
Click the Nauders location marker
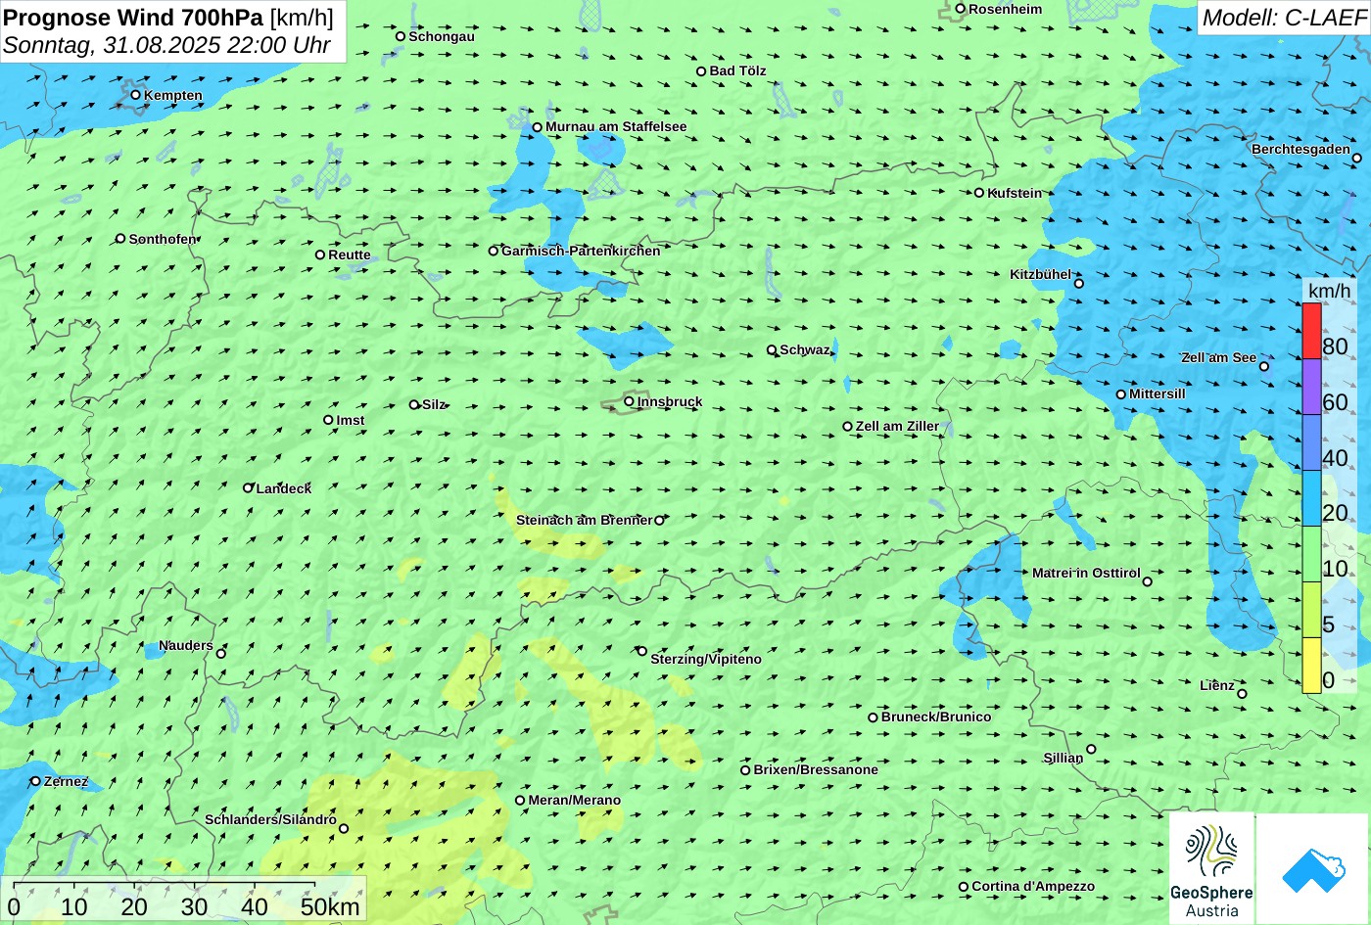[221, 654]
